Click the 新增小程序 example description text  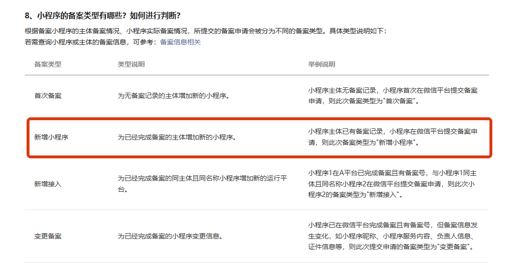click(393, 137)
